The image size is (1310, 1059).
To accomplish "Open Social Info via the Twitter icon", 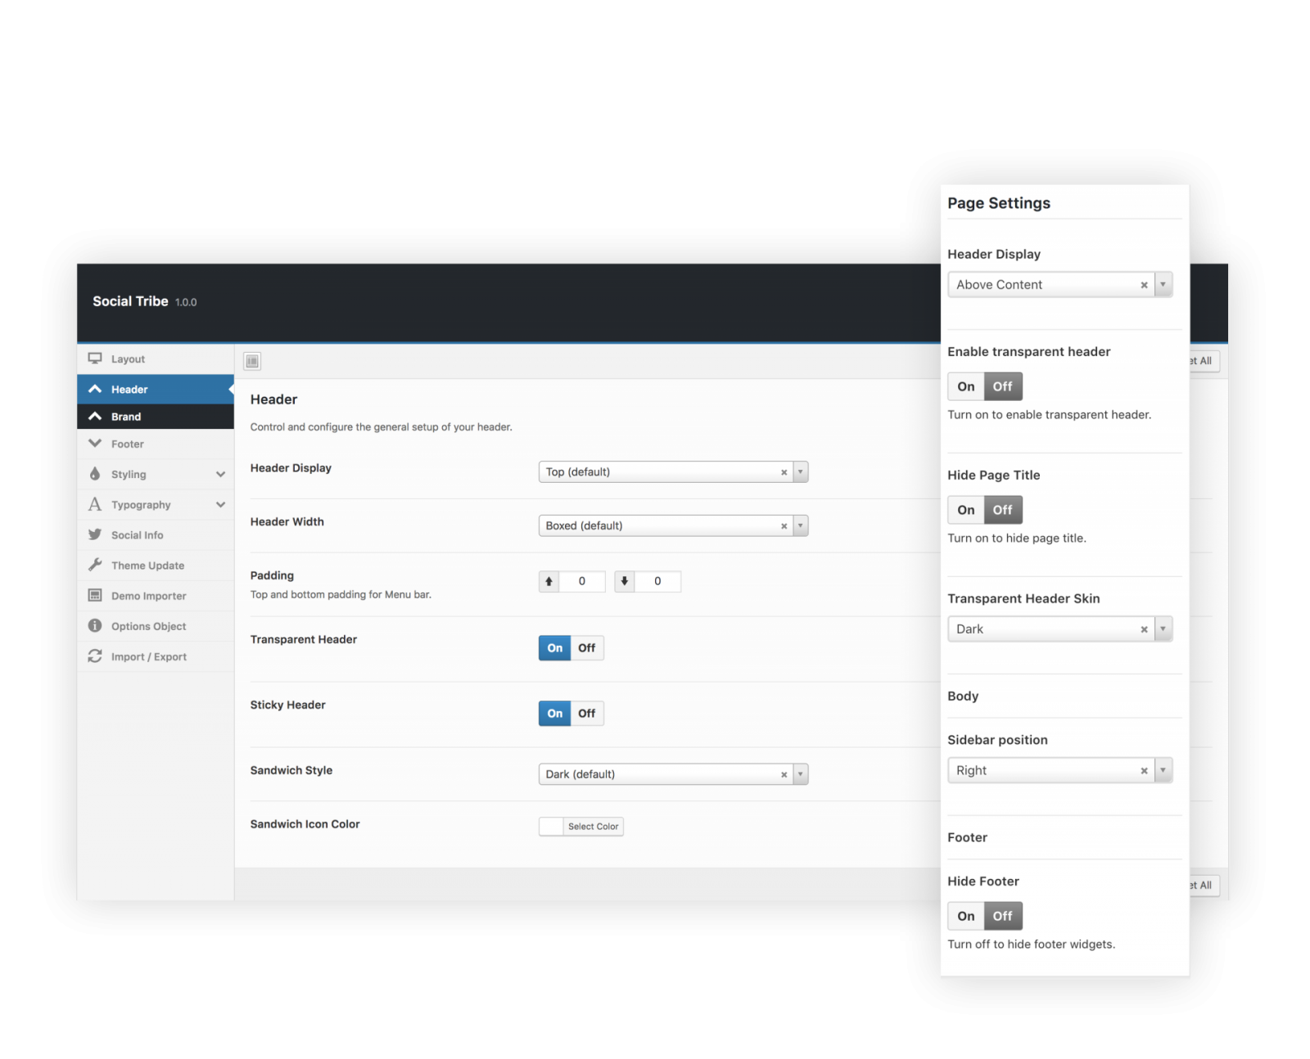I will pyautogui.click(x=95, y=534).
